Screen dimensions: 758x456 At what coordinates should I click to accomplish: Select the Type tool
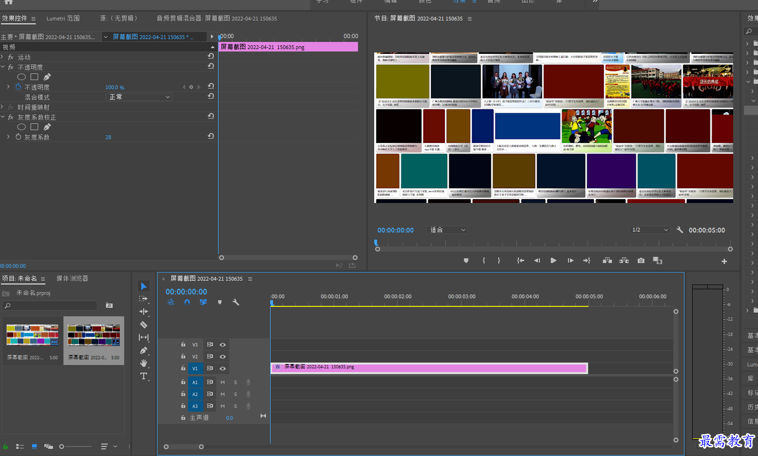144,376
